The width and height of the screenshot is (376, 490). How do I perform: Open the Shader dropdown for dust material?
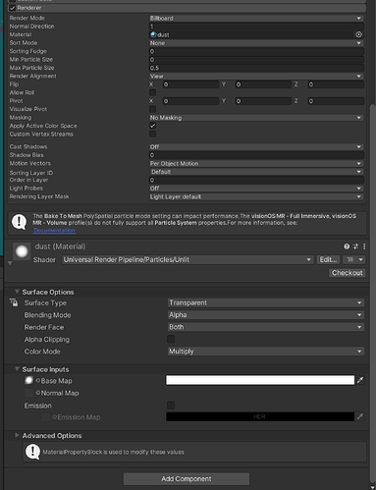click(x=188, y=259)
